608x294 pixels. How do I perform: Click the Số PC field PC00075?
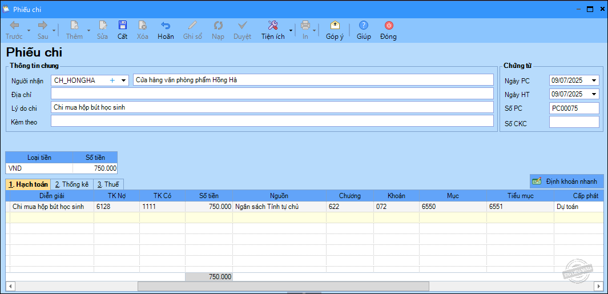click(x=574, y=108)
